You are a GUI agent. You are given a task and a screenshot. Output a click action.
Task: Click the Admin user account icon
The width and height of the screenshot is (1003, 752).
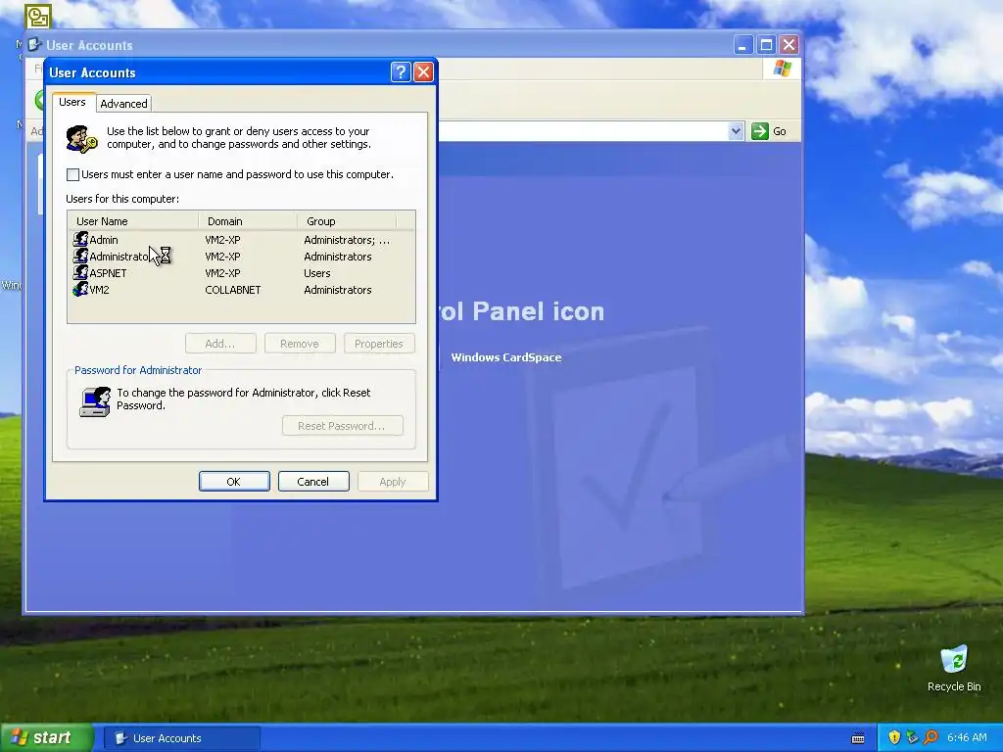(80, 239)
